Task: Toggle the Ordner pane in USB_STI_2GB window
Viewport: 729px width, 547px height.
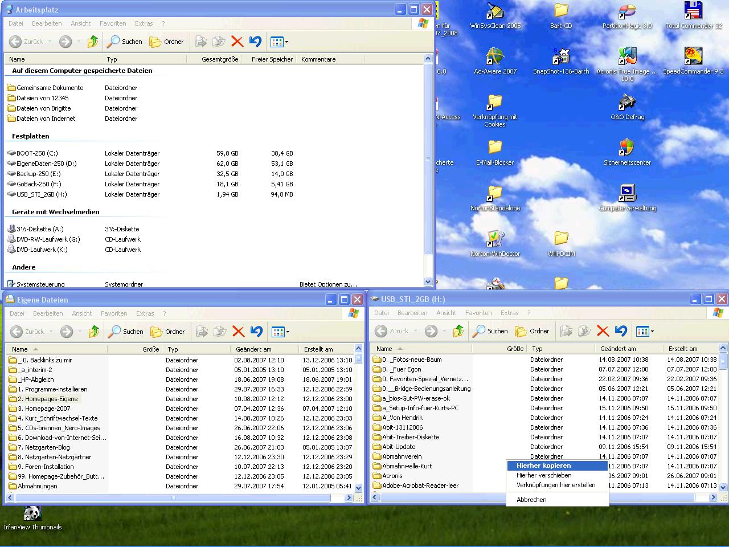Action: point(532,331)
